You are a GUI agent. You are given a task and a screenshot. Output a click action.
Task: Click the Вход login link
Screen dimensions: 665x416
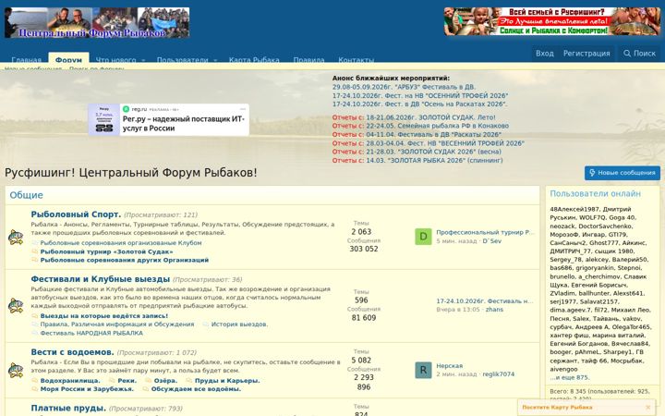(545, 54)
